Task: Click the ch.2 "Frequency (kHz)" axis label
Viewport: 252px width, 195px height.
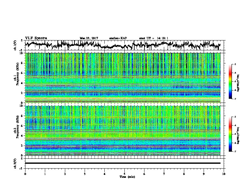Action: point(17,127)
